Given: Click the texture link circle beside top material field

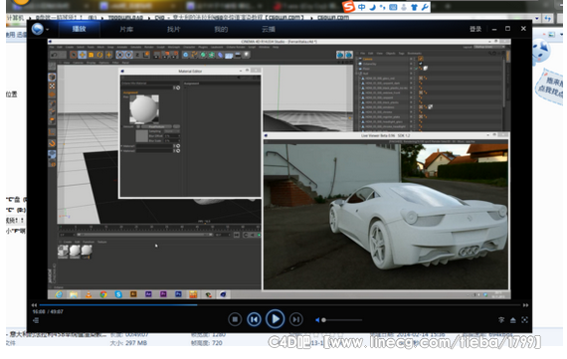Looking at the screenshot, I should tap(178, 88).
